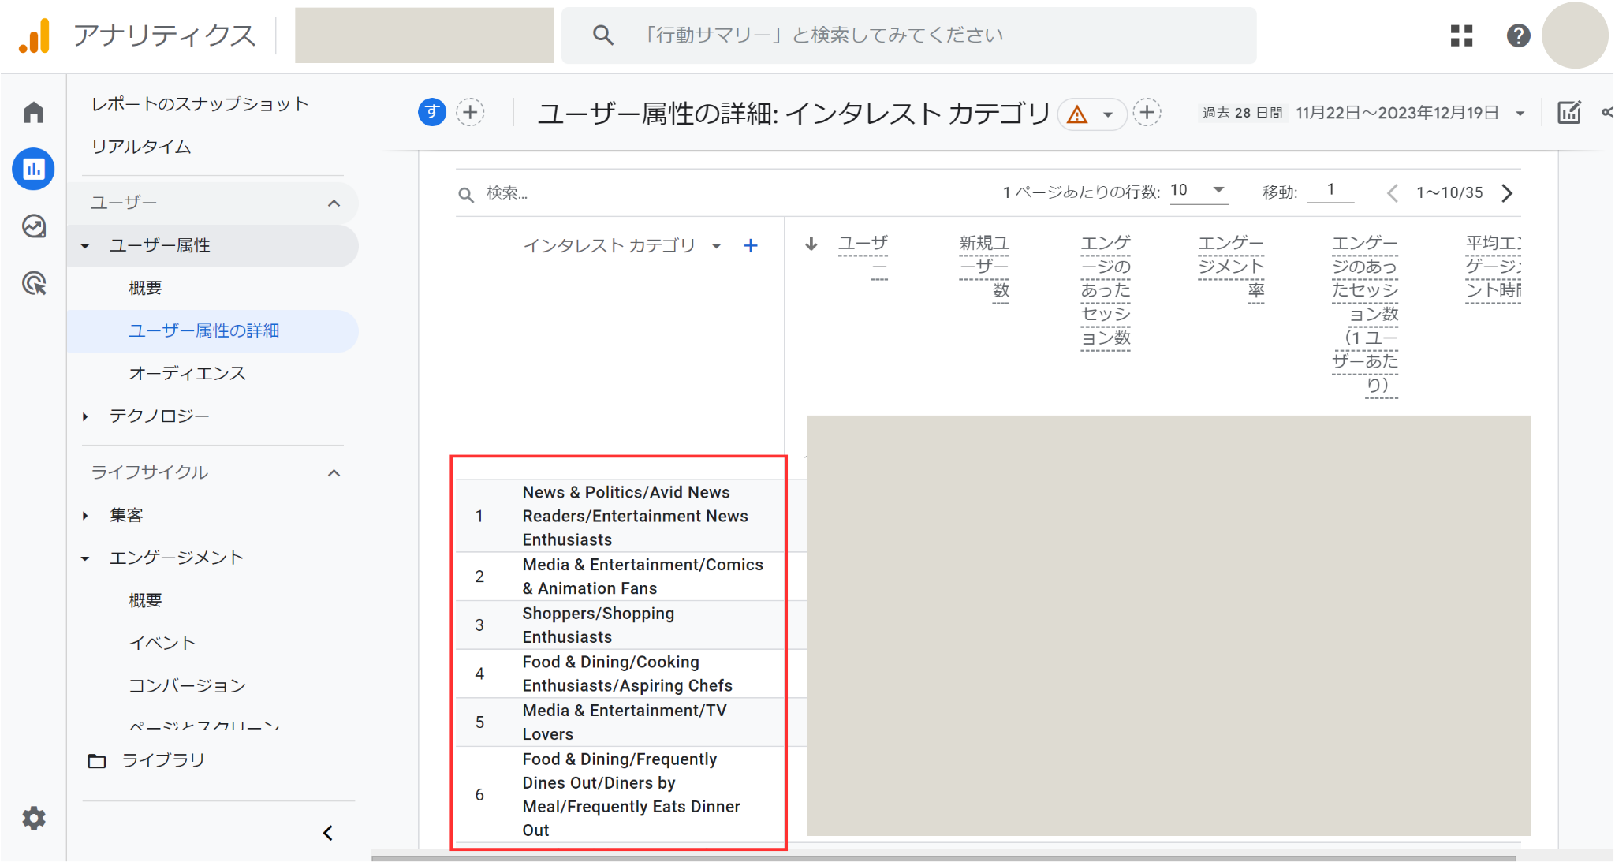
Task: Go to next page of table rows
Action: (x=1507, y=192)
